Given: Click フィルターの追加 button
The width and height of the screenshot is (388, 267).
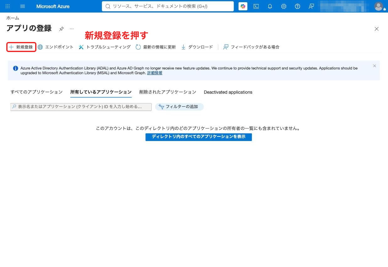Looking at the screenshot, I should pos(179,107).
